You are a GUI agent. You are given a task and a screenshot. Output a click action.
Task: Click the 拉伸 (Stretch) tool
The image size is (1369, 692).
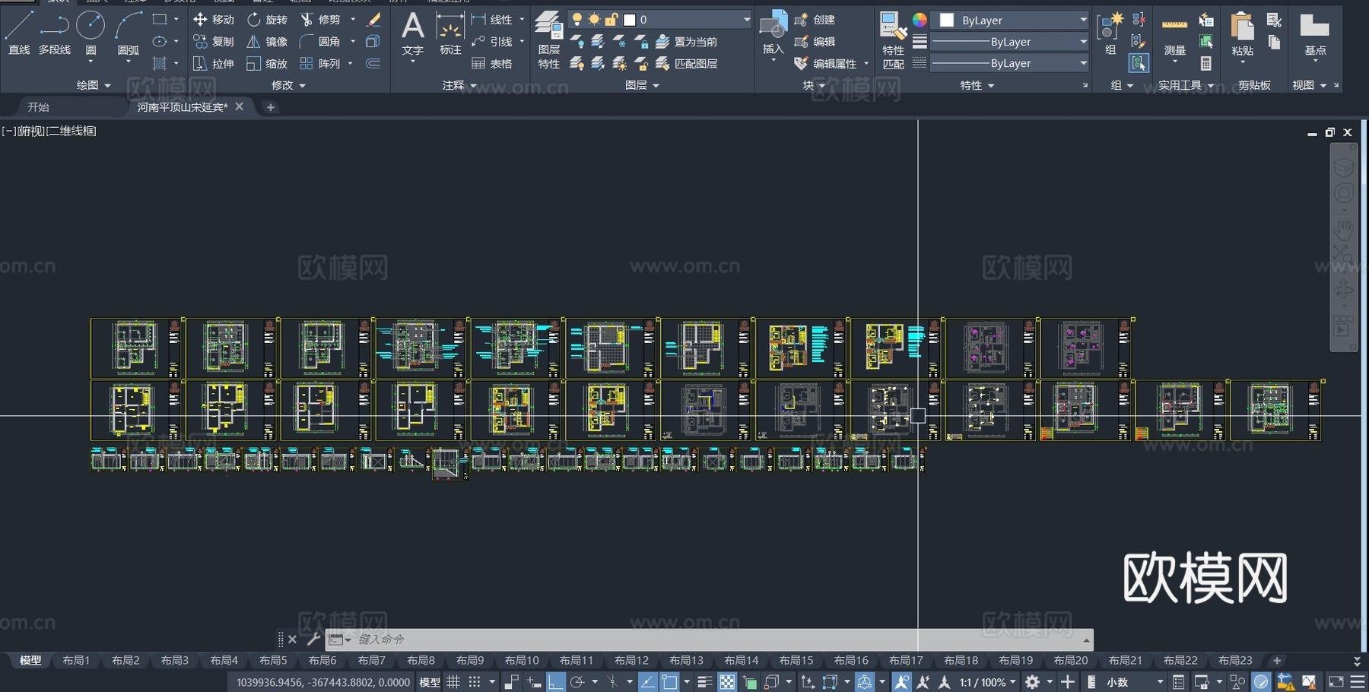point(214,63)
